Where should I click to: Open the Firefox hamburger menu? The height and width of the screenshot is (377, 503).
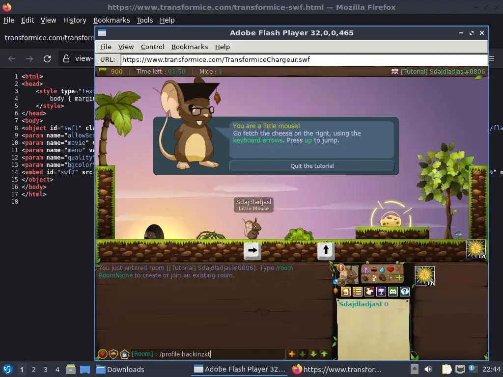pyautogui.click(x=491, y=58)
